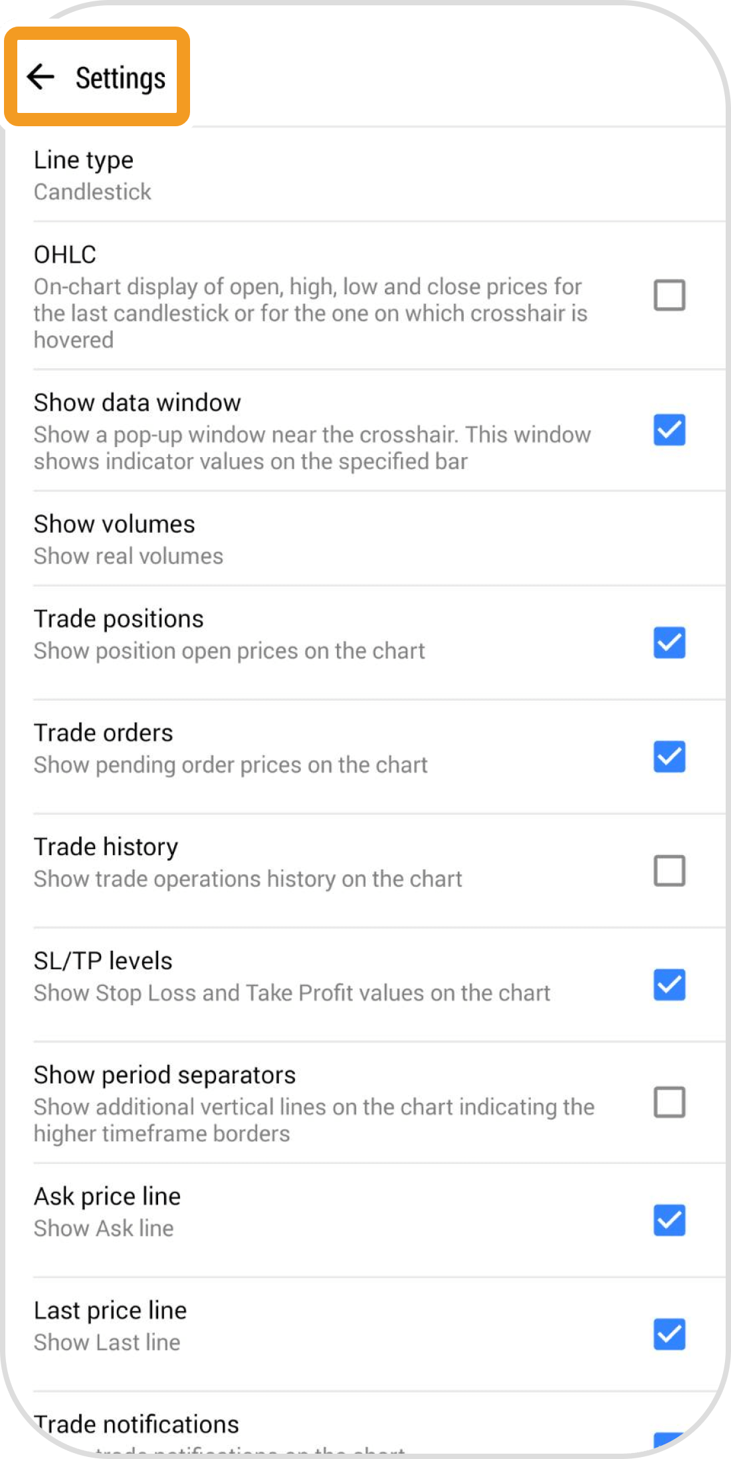Uncheck Show data window checkbox

pos(669,431)
